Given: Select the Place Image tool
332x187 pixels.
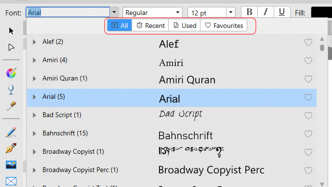Looking at the screenshot, I should (11, 165).
